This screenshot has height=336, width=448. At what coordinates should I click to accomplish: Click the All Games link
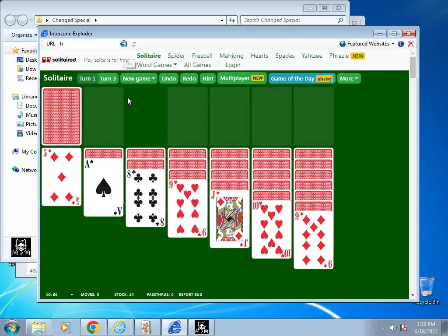pyautogui.click(x=197, y=65)
